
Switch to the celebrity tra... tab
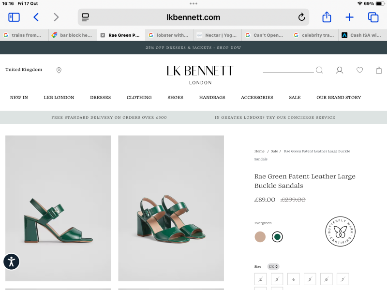point(314,35)
